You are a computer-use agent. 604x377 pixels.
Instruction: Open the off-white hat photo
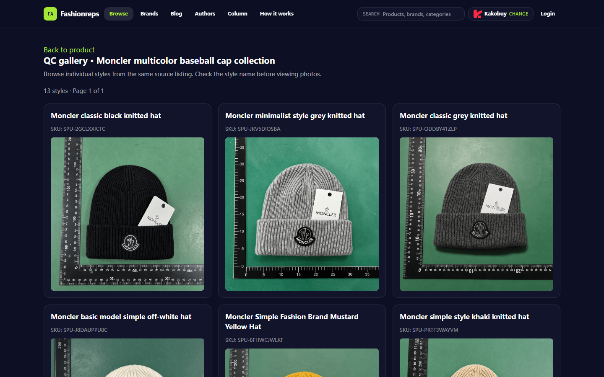[128, 358]
